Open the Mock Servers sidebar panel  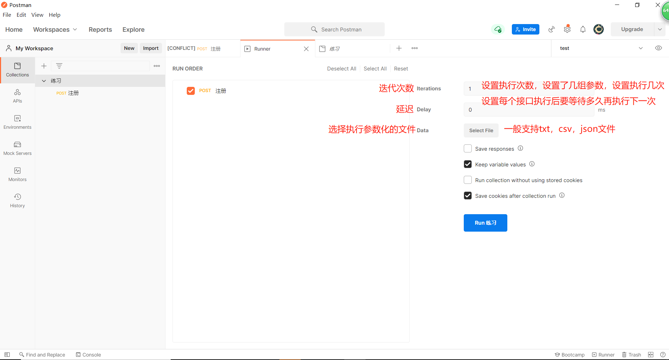(17, 148)
